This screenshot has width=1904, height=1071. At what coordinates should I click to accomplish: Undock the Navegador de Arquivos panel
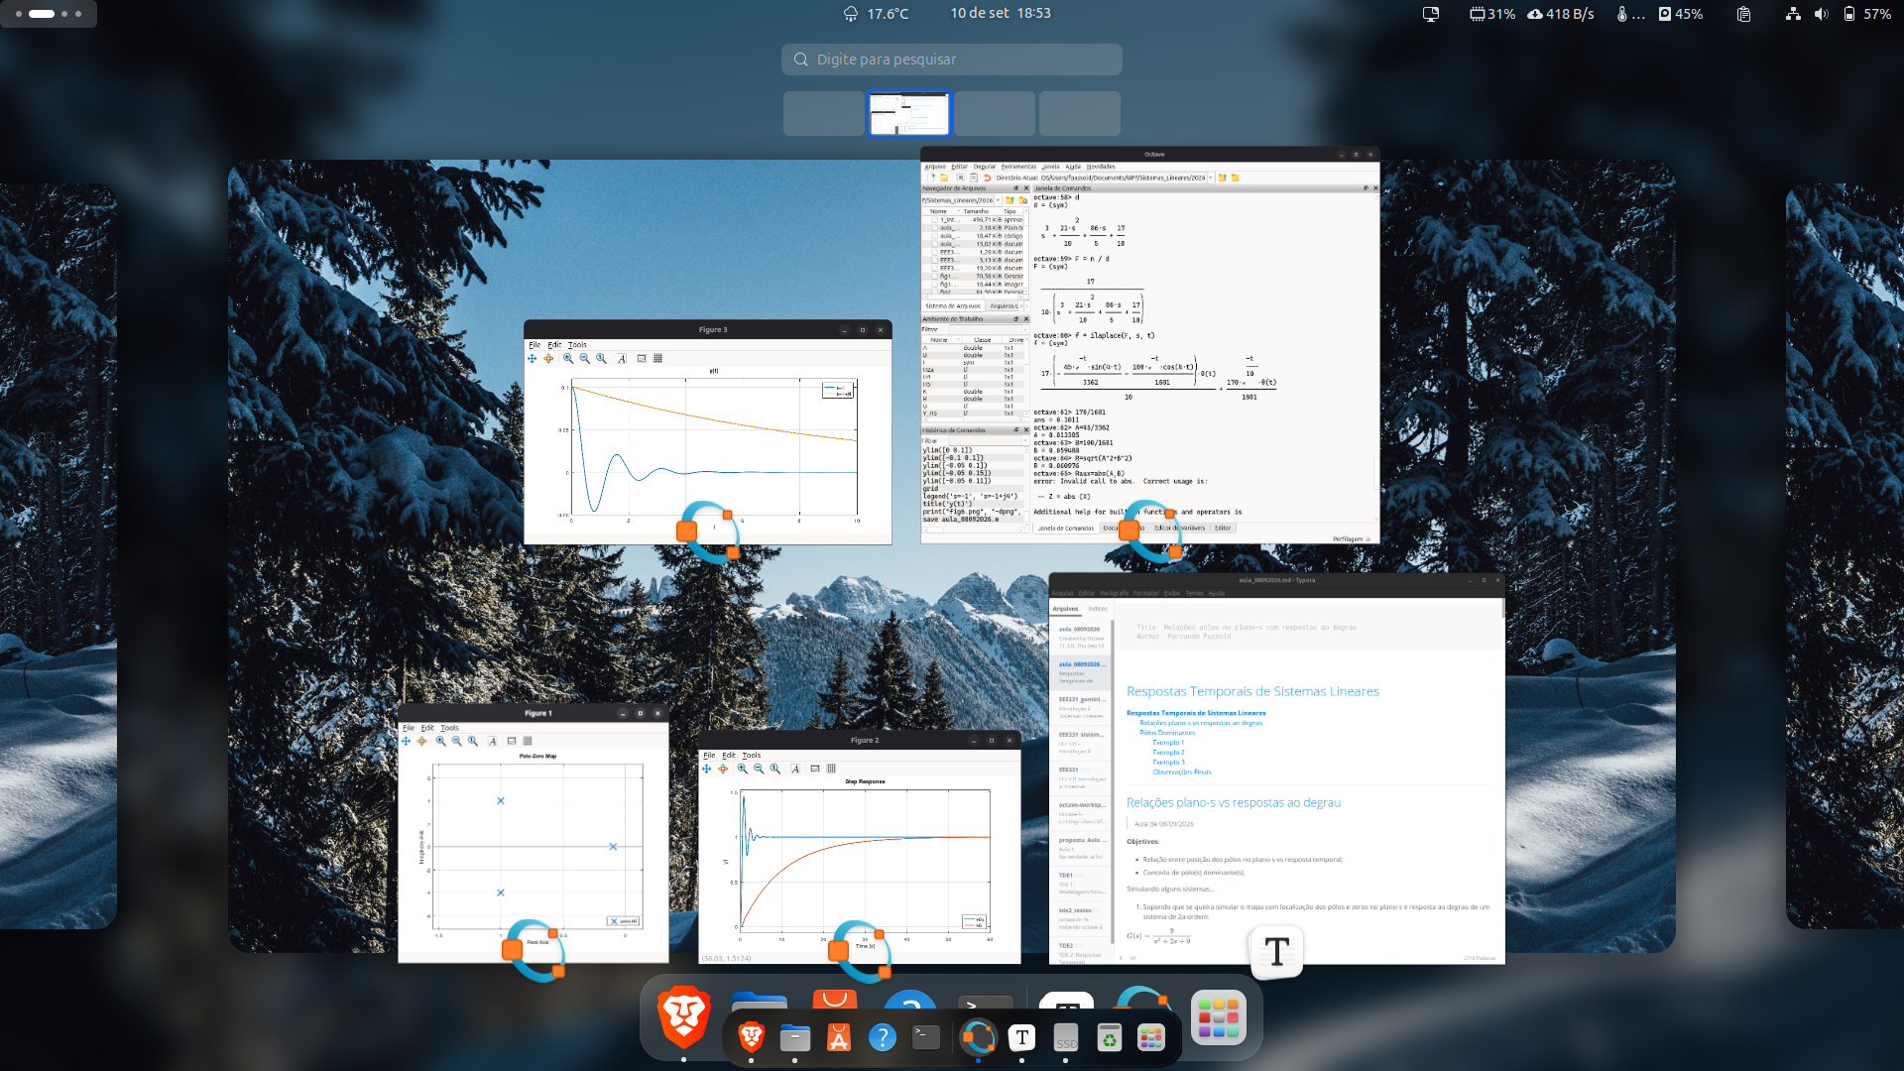(1015, 188)
